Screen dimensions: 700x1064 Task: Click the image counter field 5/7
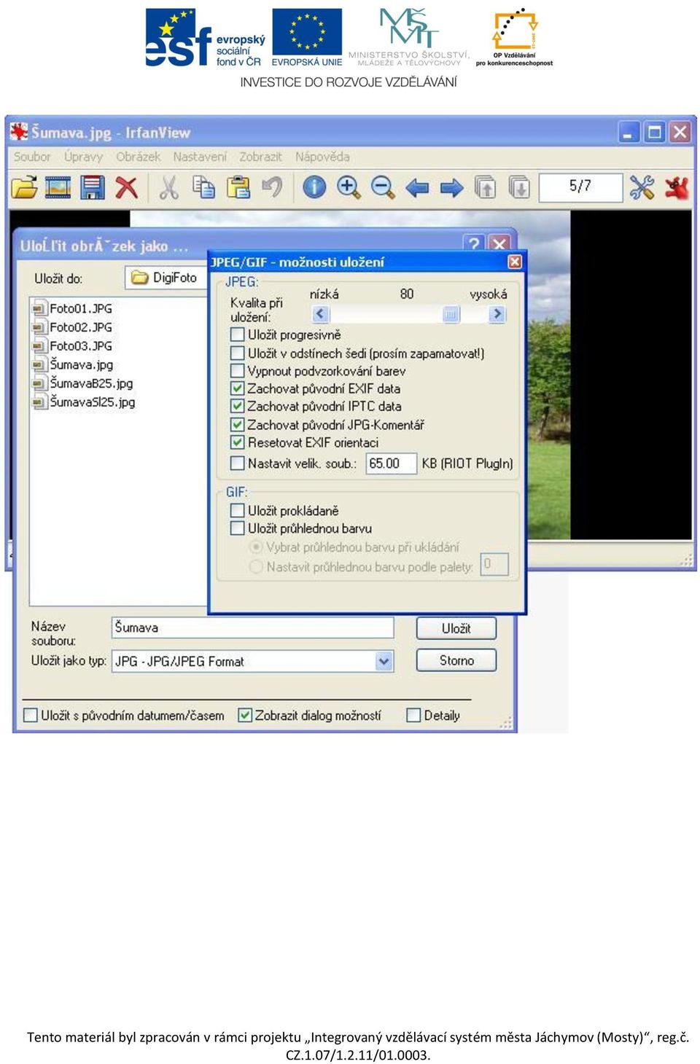point(580,187)
